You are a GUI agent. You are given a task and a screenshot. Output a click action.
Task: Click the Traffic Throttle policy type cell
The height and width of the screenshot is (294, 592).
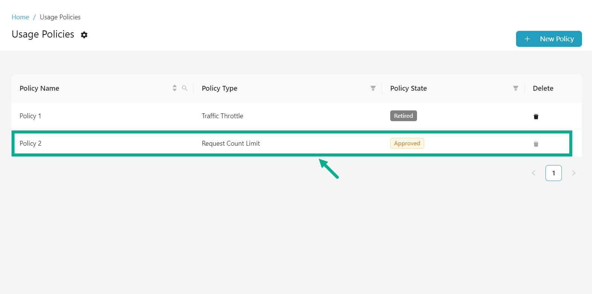222,116
